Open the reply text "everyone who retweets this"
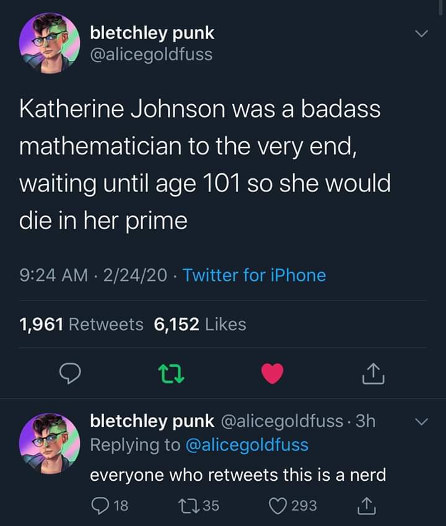The height and width of the screenshot is (526, 446). 238,475
